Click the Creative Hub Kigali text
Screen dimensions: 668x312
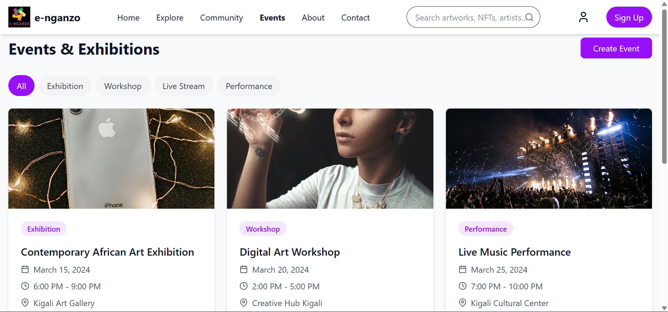tap(287, 303)
